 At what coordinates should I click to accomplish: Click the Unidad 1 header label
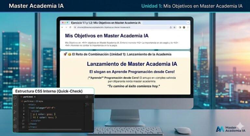pyautogui.click(x=152, y=6)
